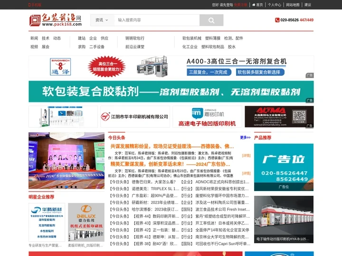Click the magnifier search button
The height and width of the screenshot is (256, 342).
point(211,20)
